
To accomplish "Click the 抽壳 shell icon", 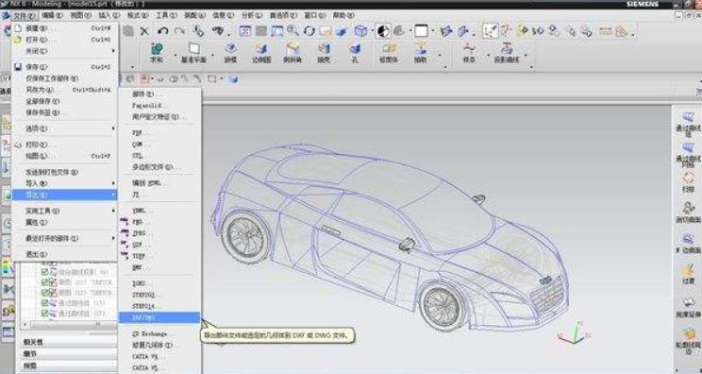I will tap(324, 52).
